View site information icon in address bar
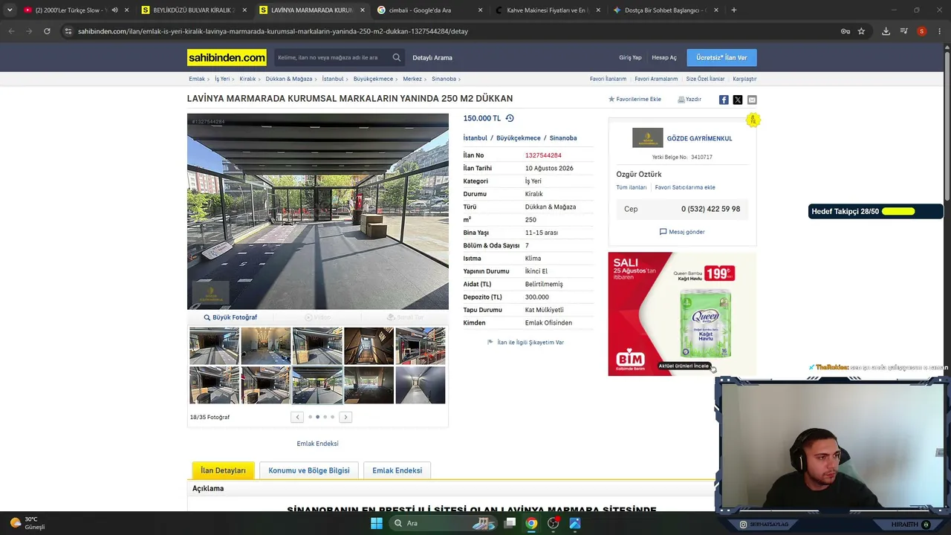The image size is (951, 535). point(68,31)
